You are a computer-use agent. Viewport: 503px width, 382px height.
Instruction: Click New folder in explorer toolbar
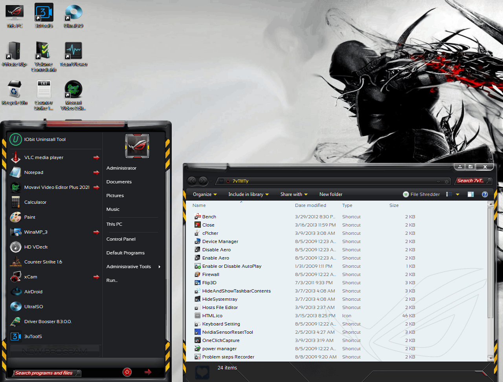click(331, 194)
